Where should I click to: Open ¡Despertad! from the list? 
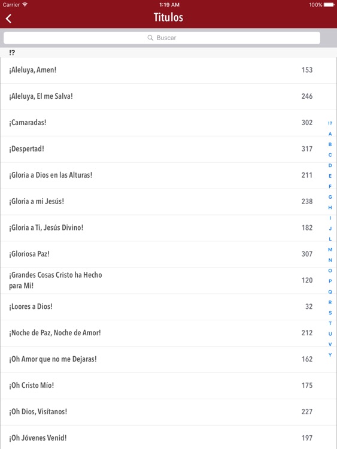168,149
